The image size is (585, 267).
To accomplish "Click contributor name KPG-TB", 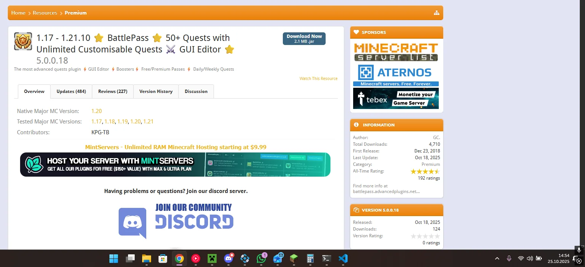I will pyautogui.click(x=100, y=132).
